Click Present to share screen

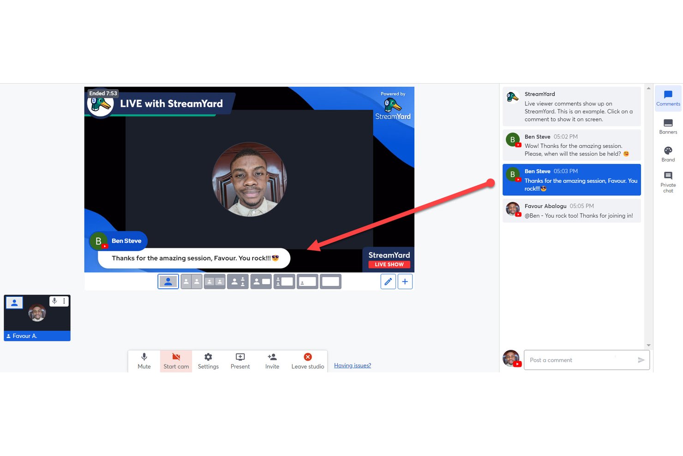240,361
